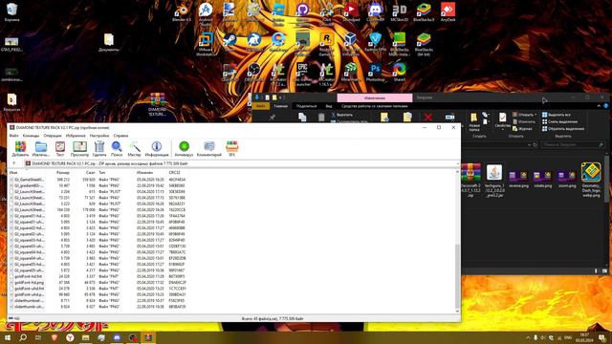Click the Извлечь (Extract) folder icon in WinRAR
The image size is (612, 344).
click(40, 149)
